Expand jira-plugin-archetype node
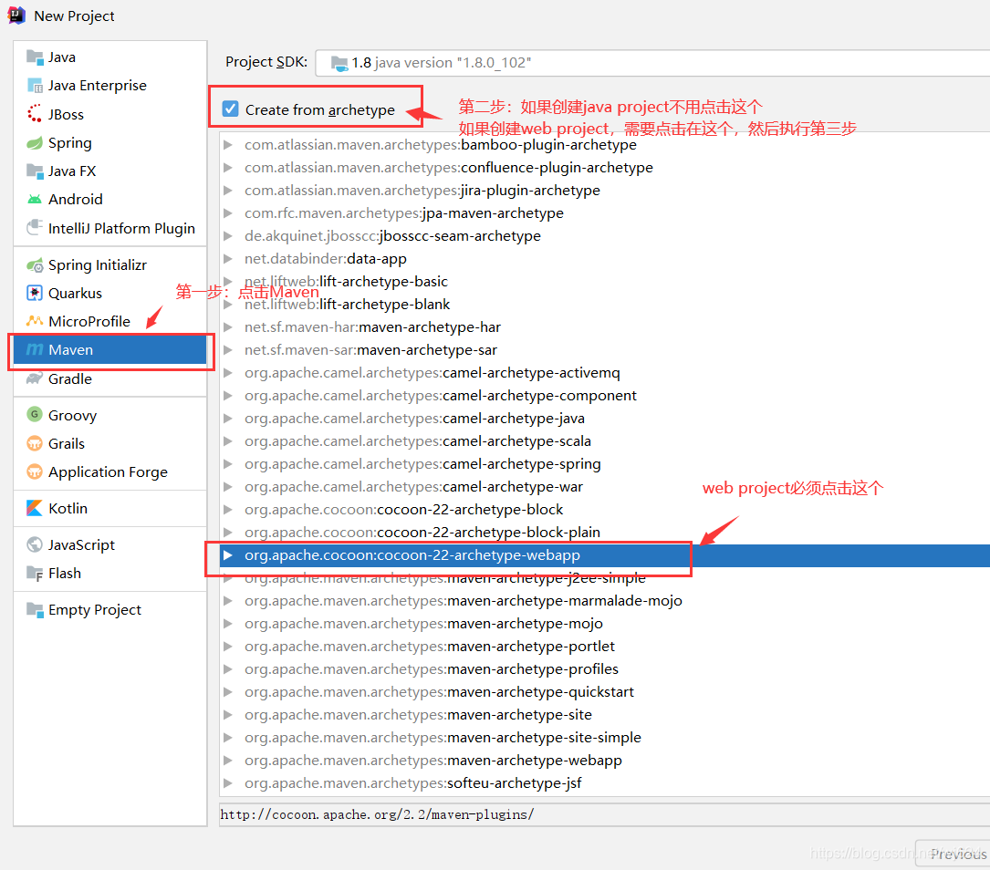 [228, 190]
